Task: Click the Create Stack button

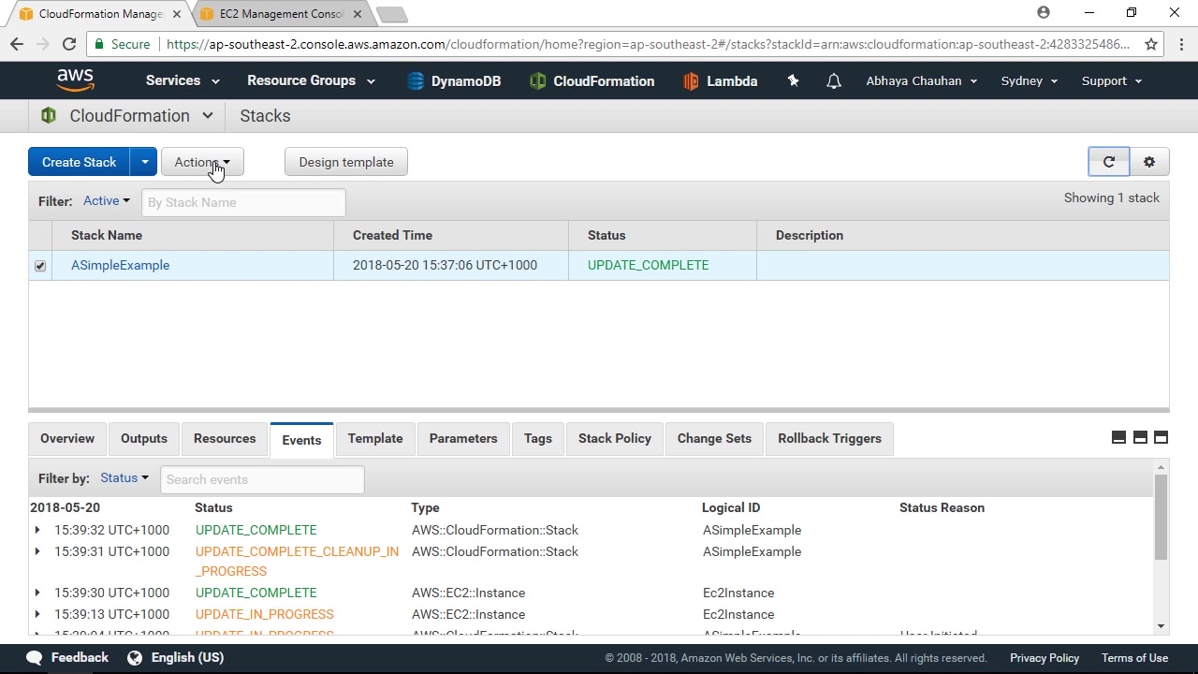Action: (x=80, y=162)
